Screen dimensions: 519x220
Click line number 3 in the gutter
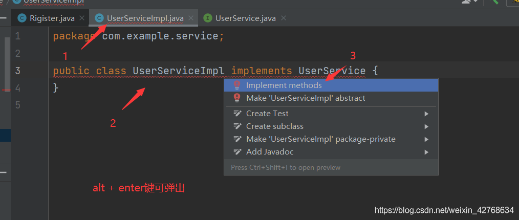tap(18, 71)
